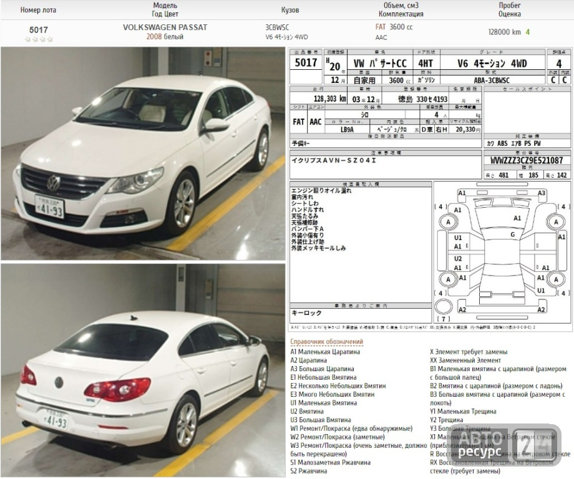This screenshot has height=479, width=574.
Task: Click the S2 Ржавчина legend entry
Action: (x=309, y=471)
